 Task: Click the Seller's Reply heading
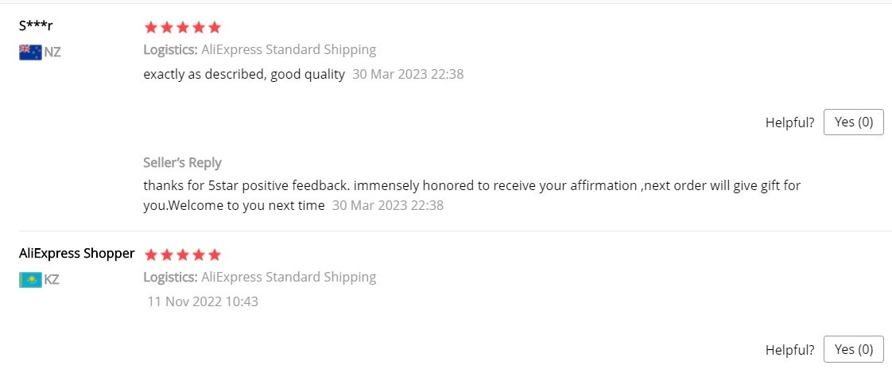(x=182, y=162)
